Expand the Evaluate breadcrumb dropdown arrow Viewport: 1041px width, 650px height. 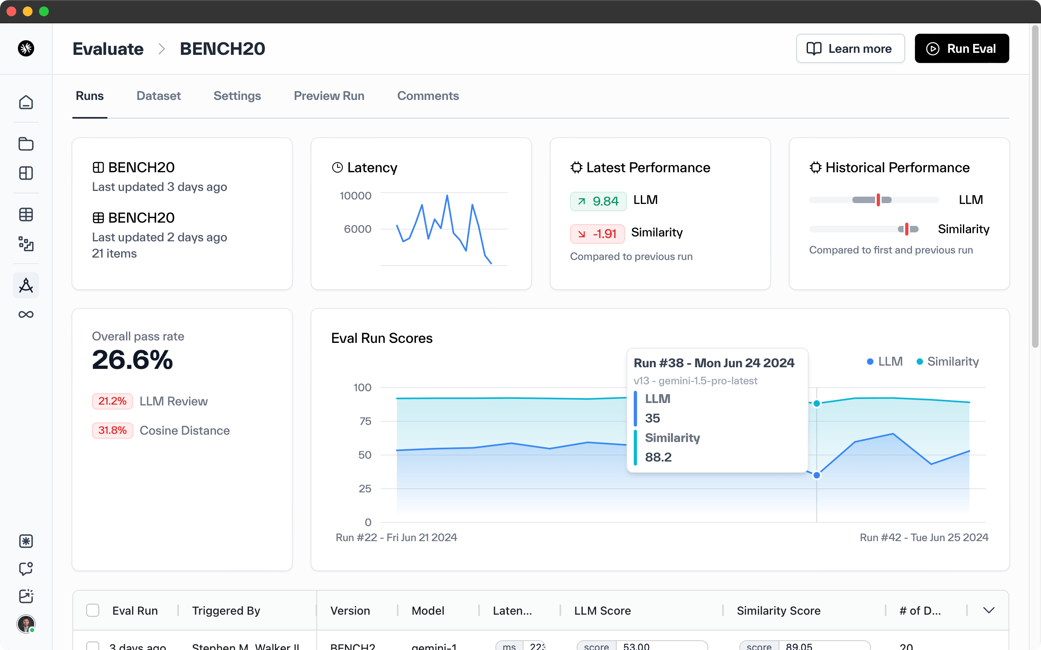162,49
